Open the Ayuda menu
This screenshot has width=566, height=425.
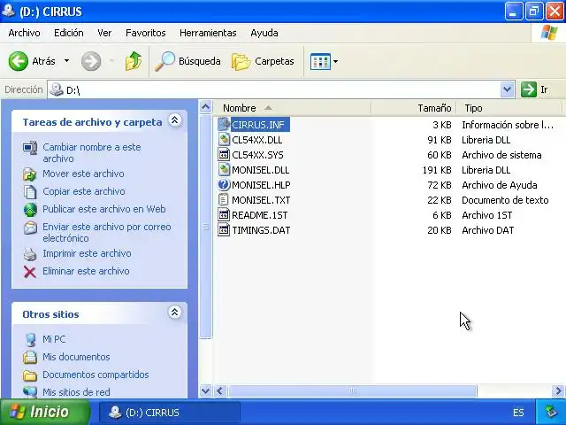pos(264,33)
